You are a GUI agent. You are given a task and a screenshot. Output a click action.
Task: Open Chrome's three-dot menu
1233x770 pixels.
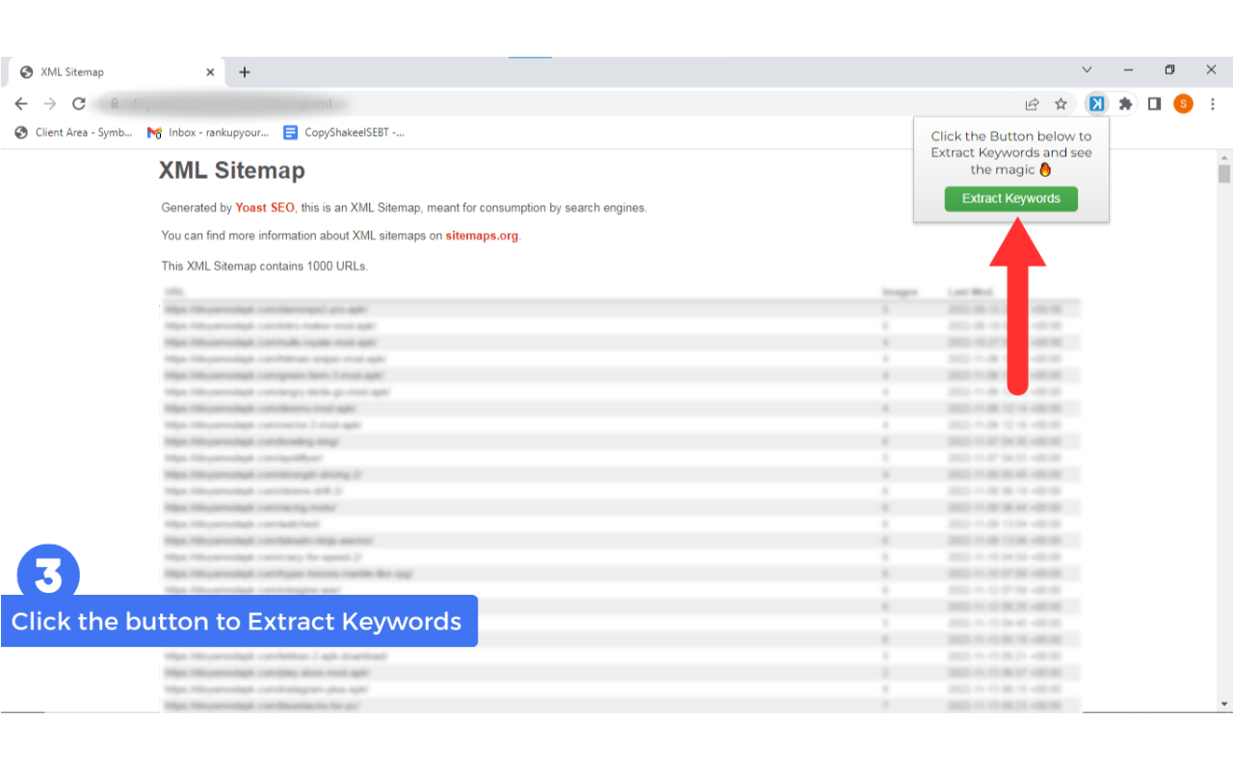1213,103
